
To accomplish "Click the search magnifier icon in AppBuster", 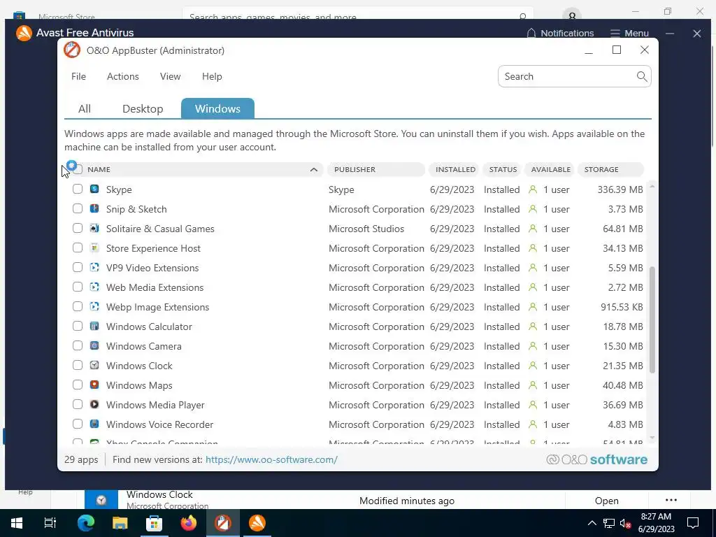I will tap(642, 76).
